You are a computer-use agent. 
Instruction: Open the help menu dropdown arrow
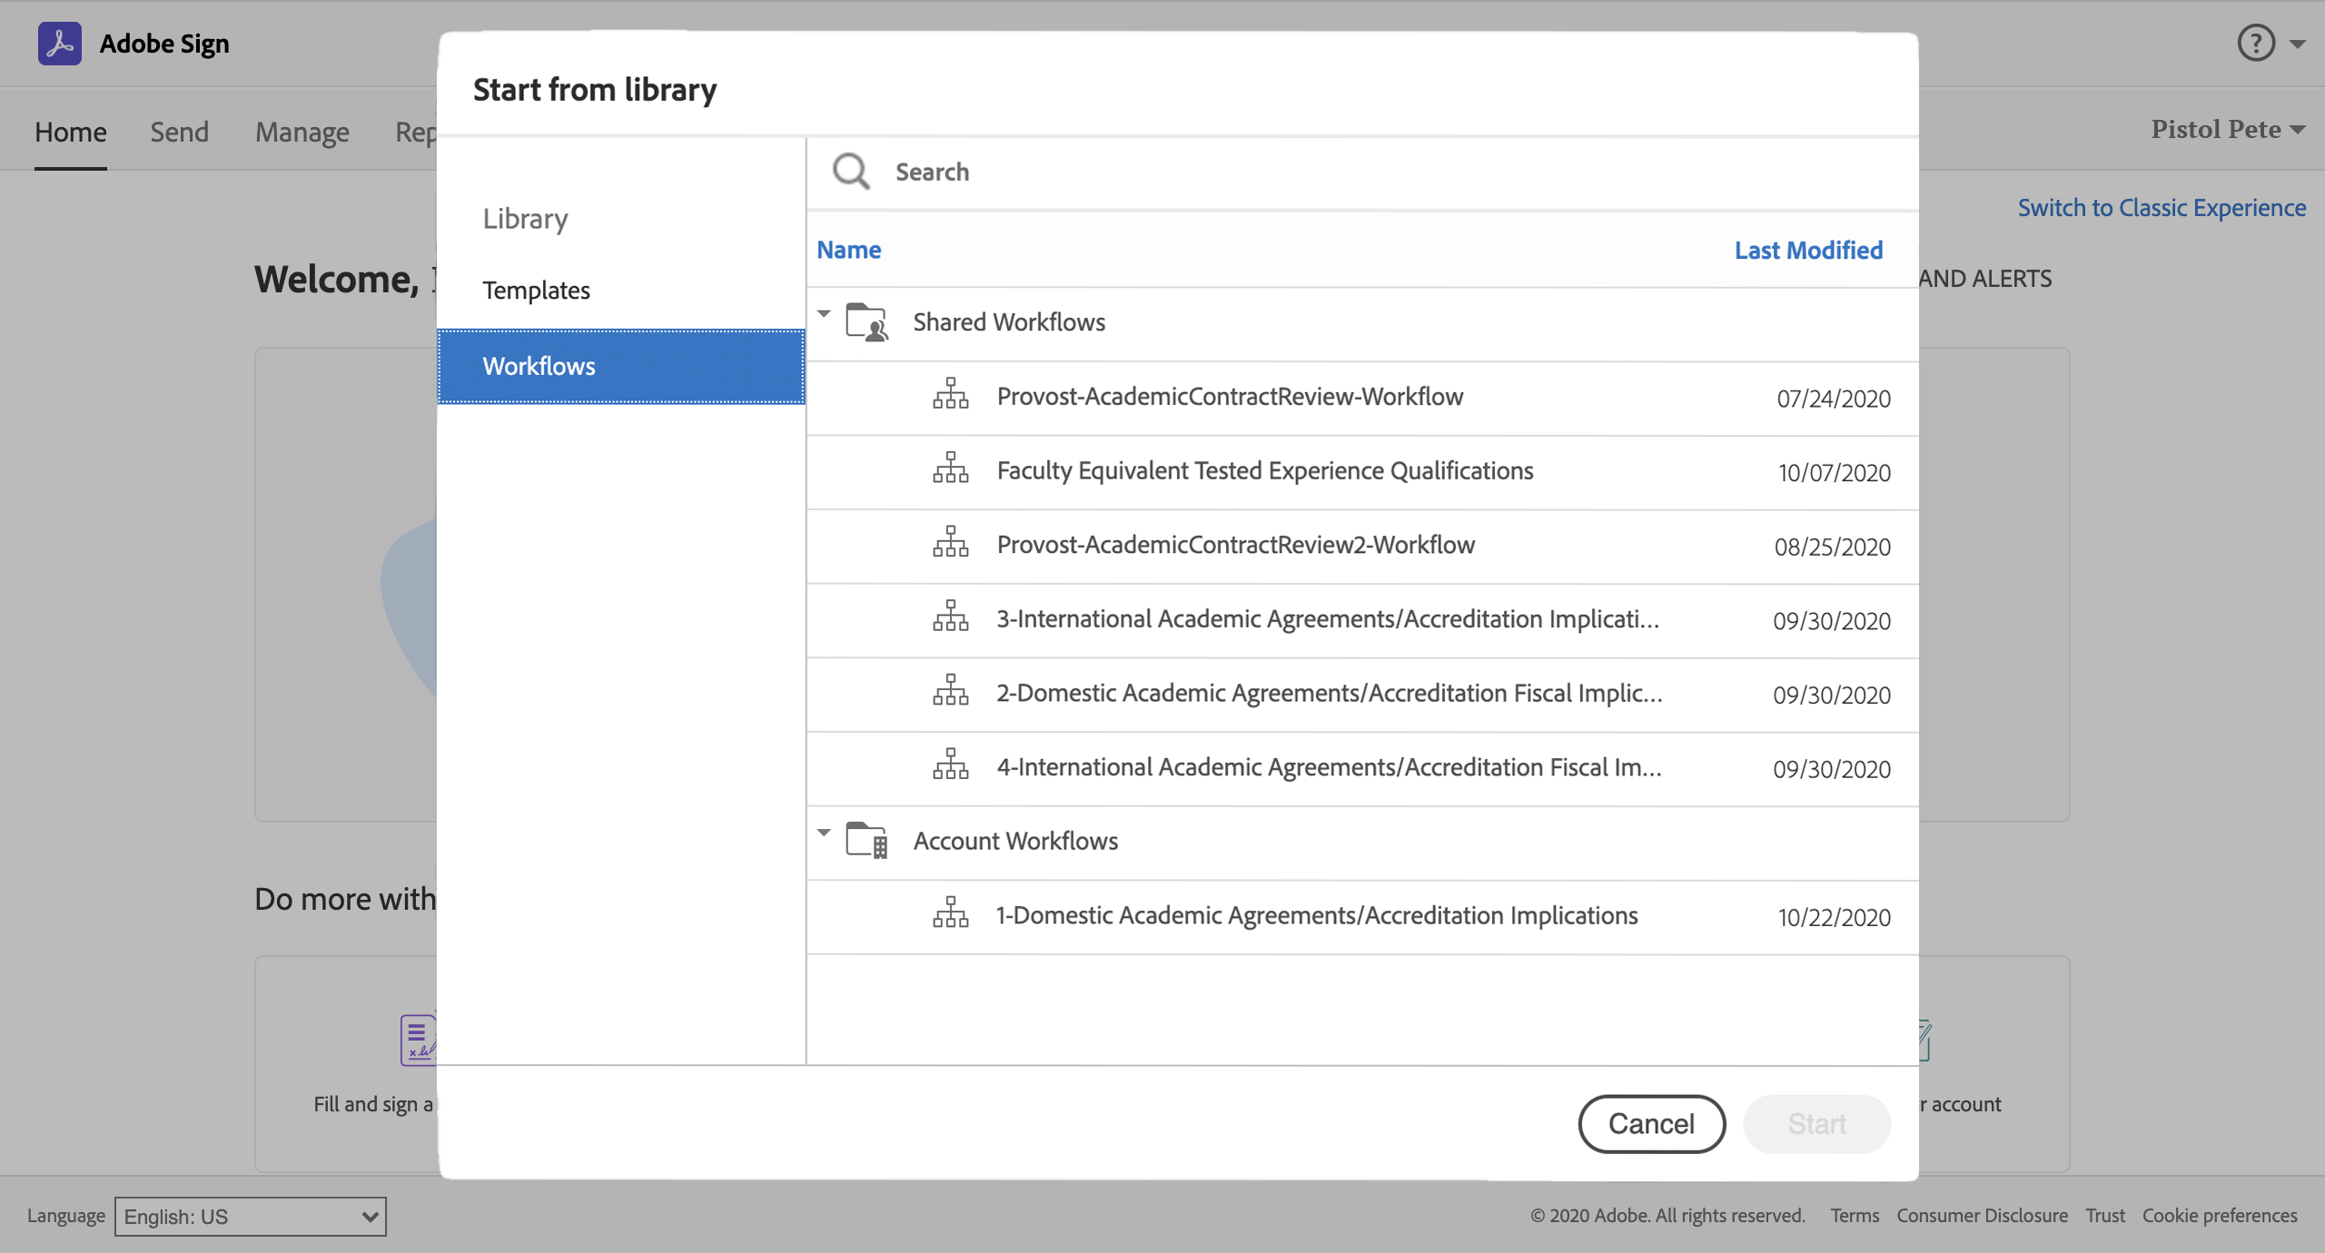pyautogui.click(x=2298, y=44)
